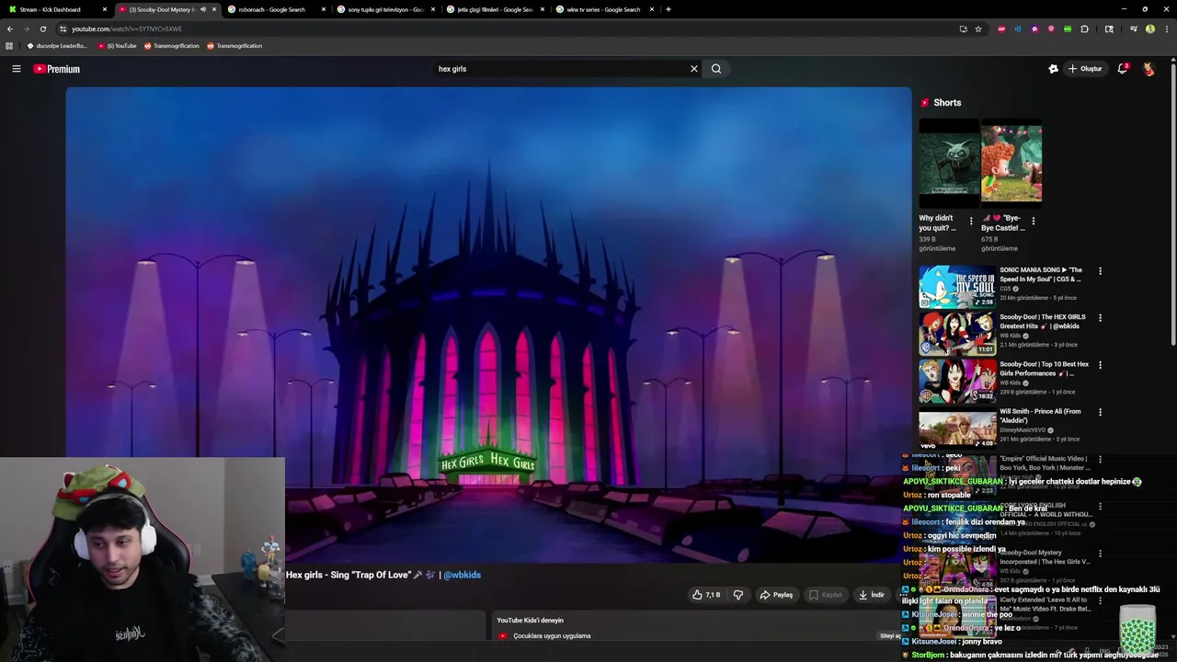Viewport: 1177px width, 662px height.
Task: Click the Hex Girls video player
Action: pos(488,325)
